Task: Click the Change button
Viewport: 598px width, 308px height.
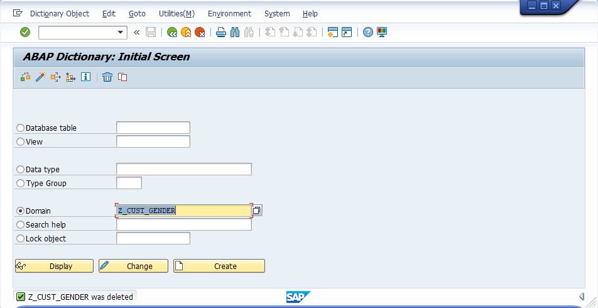Action: pos(133,266)
